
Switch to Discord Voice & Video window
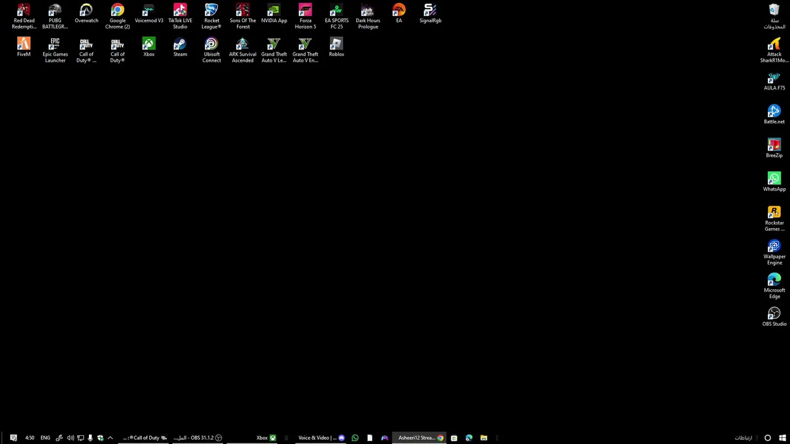(321, 438)
